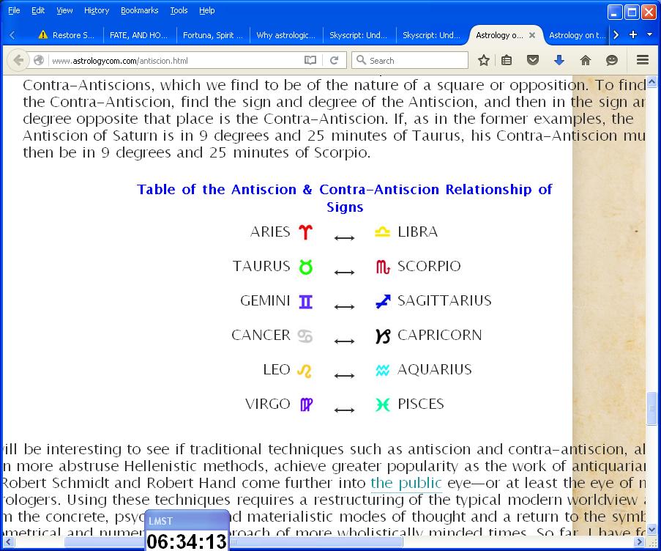This screenshot has height=551, width=661.
Task: Open the Edit menu
Action: (38, 10)
